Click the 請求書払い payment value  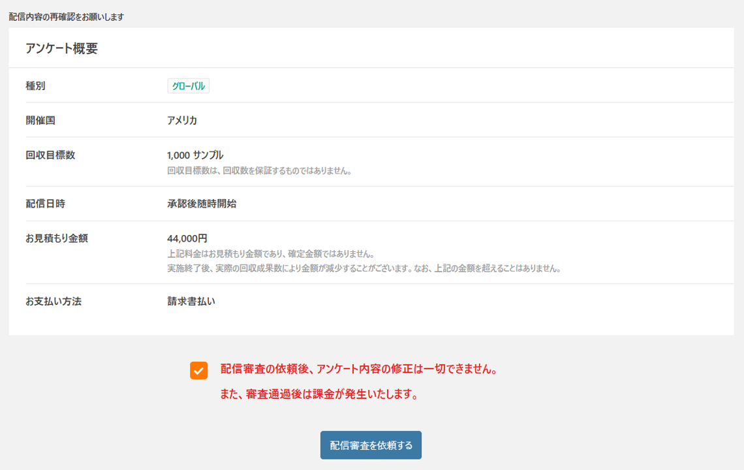tap(191, 302)
